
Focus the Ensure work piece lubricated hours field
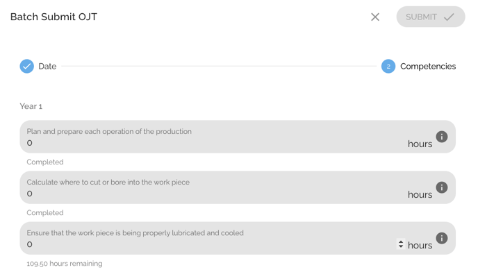tap(238, 238)
